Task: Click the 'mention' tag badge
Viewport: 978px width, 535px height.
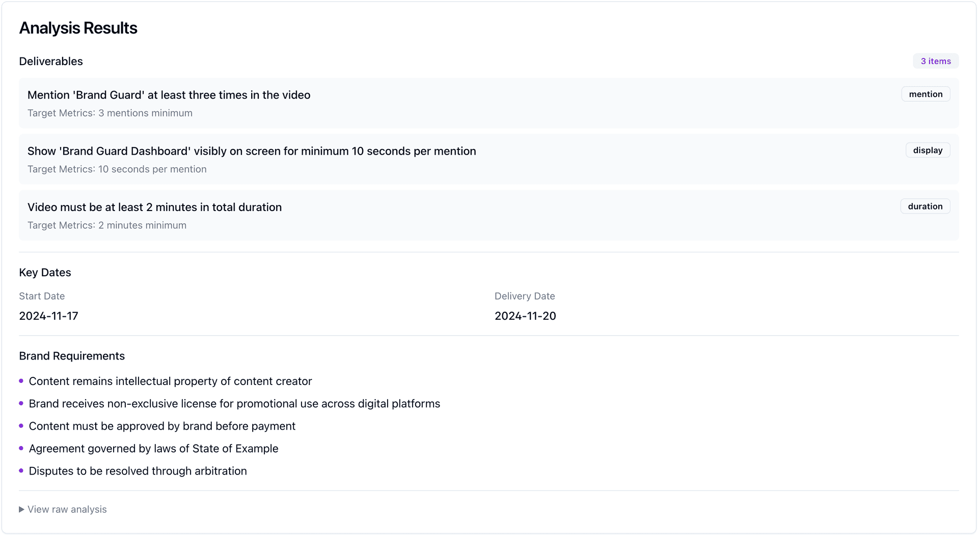Action: click(x=925, y=94)
